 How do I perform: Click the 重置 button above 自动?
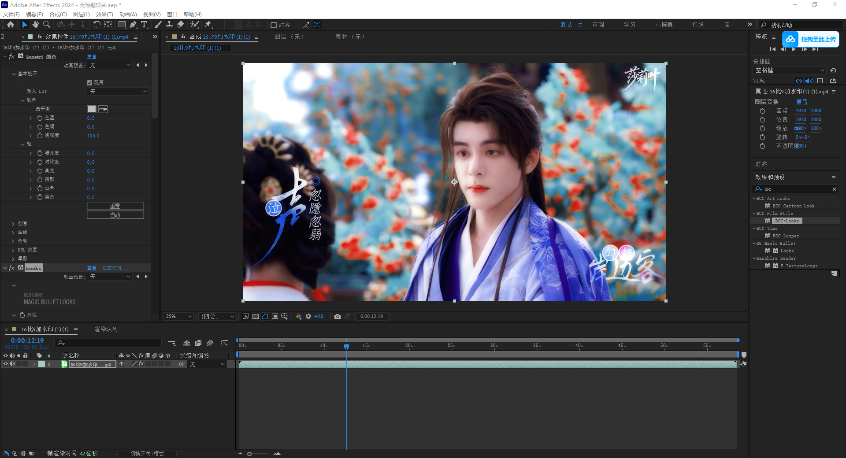point(115,206)
